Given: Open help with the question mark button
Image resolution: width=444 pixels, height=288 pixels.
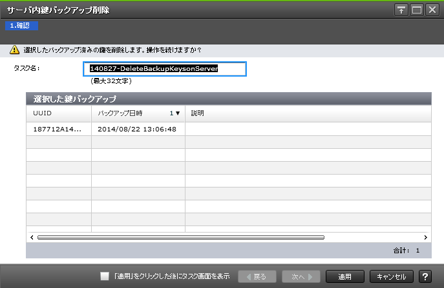Looking at the screenshot, I should point(425,276).
